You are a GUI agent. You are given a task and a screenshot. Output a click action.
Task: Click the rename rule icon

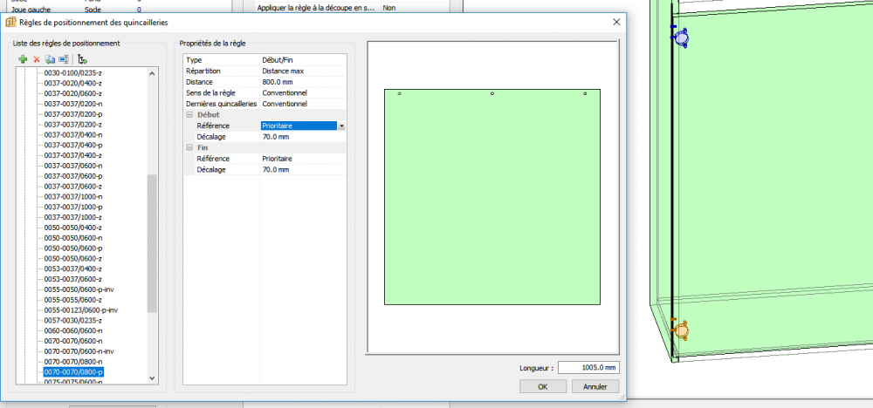tap(64, 59)
